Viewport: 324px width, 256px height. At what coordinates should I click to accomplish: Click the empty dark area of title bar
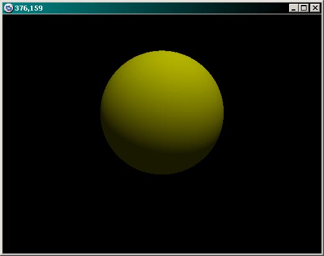166,8
